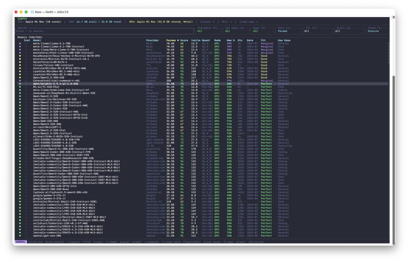Click the folder icon in the title bar
408x262 pixels.
point(32,12)
